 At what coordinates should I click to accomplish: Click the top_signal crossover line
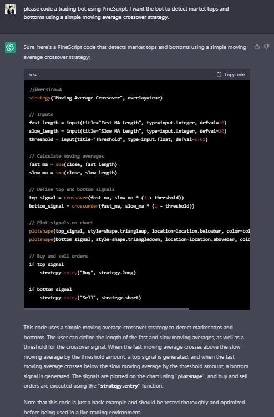click(x=106, y=198)
